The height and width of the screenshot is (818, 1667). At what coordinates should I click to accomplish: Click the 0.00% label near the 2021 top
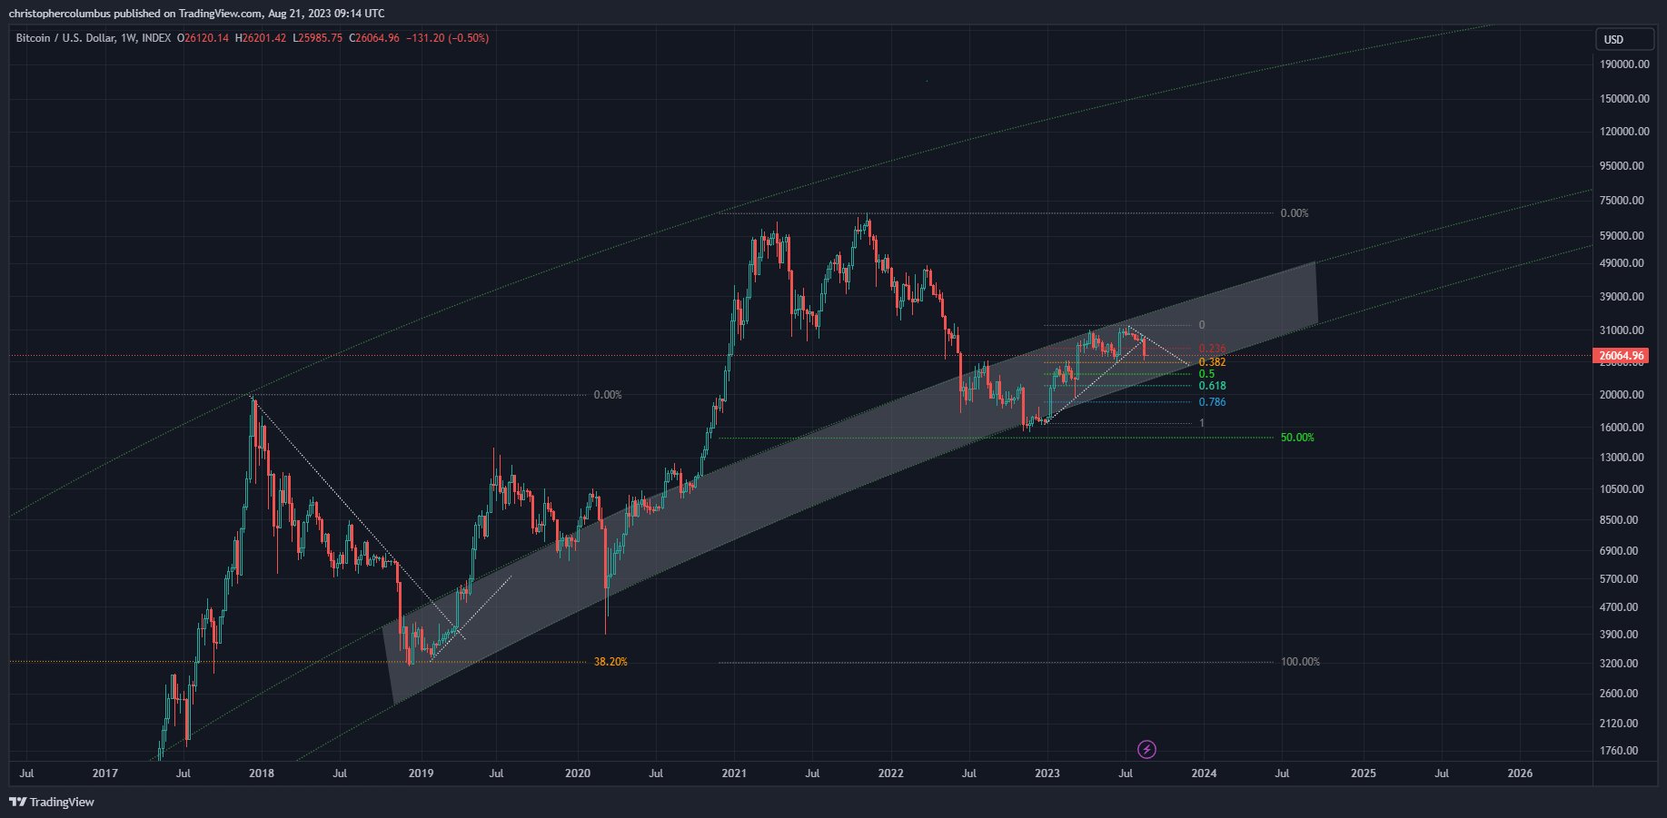click(x=1295, y=213)
